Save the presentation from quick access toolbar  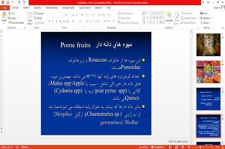click(x=8, y=2)
